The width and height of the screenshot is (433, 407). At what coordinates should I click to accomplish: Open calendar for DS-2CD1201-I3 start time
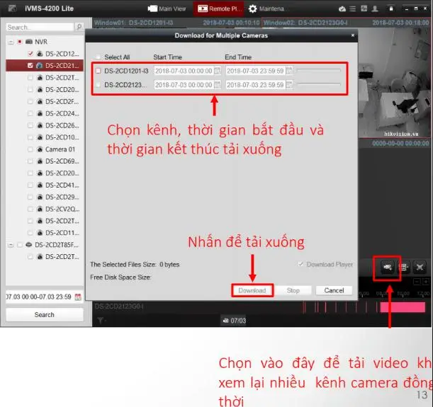(218, 71)
